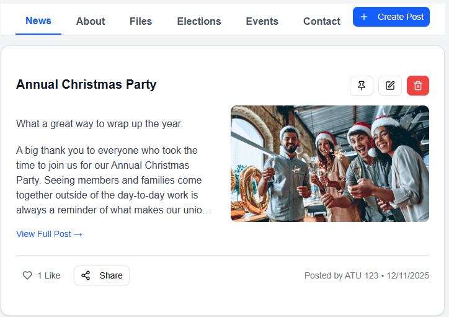This screenshot has height=317, width=449.
Task: Pin the Annual Christmas Party post
Action: pyautogui.click(x=362, y=86)
